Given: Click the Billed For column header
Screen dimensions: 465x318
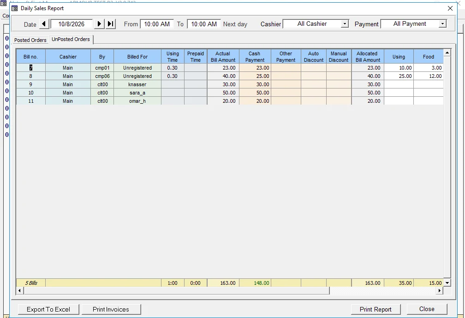Looking at the screenshot, I should click(137, 57).
